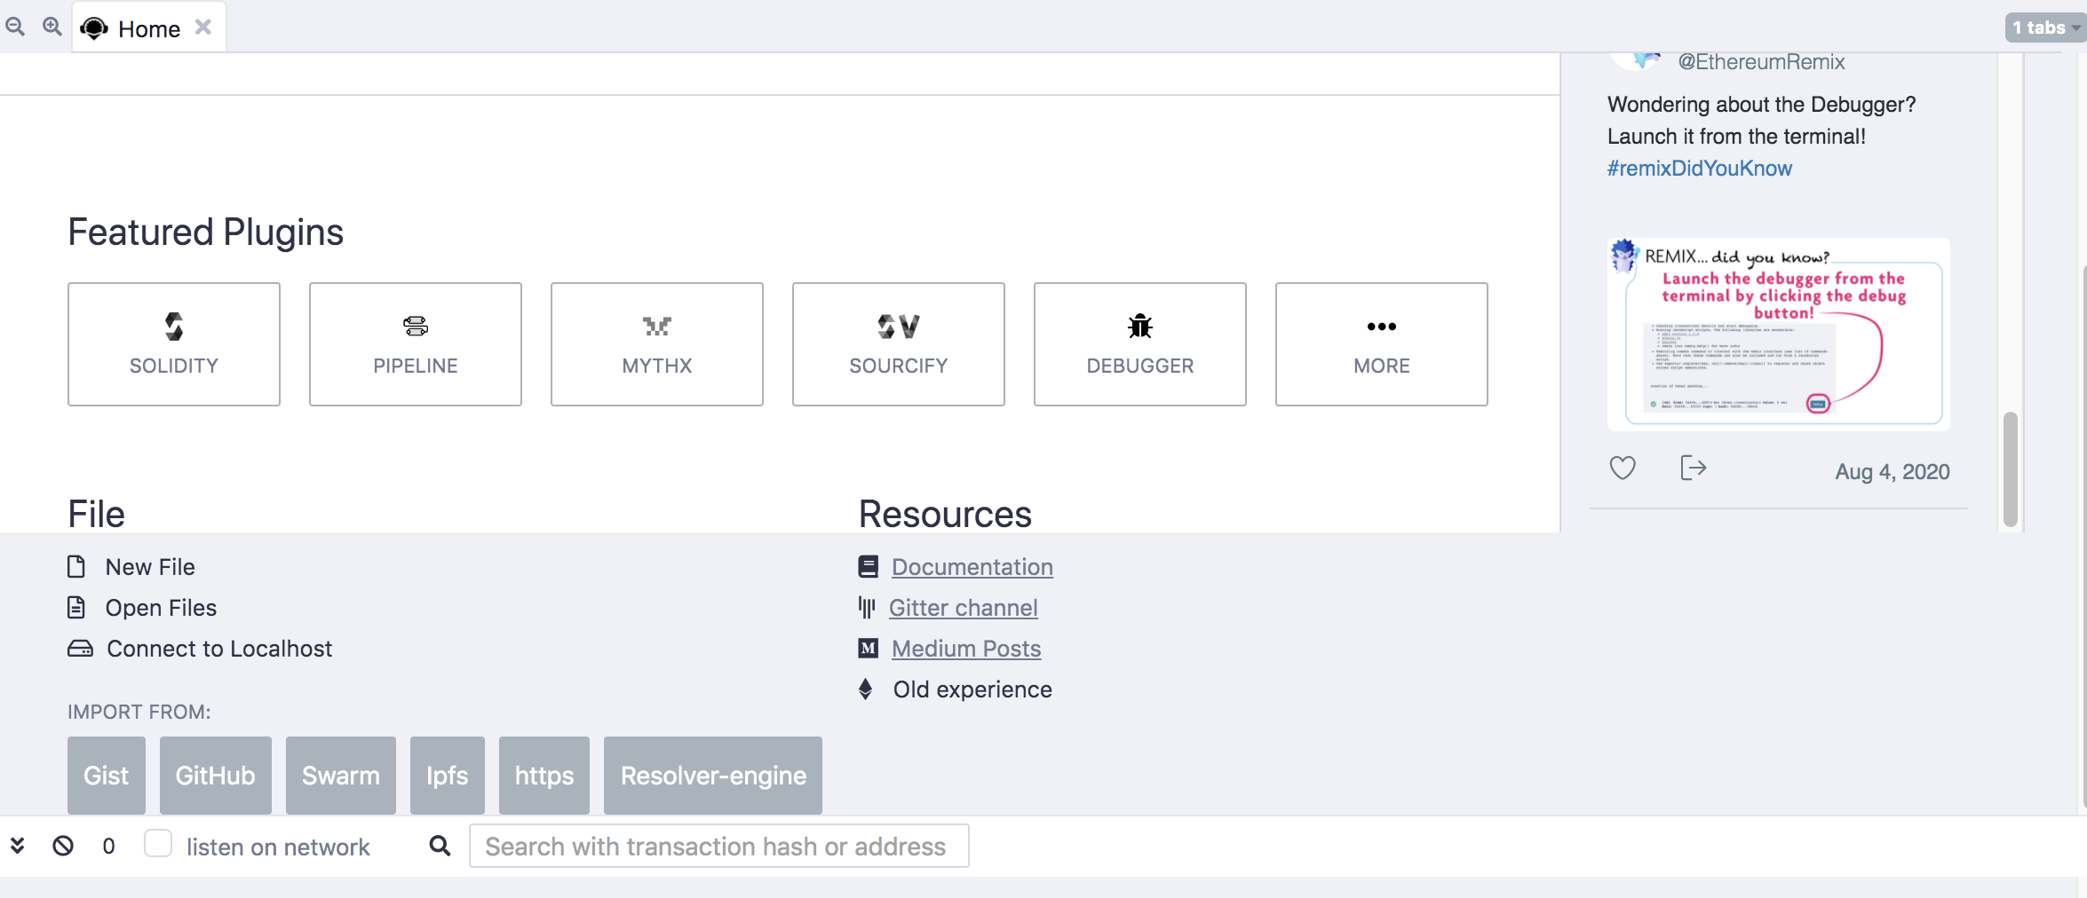Viewport: 2087px width, 898px height.
Task: Open the 1 tabs dropdown
Action: (2044, 28)
